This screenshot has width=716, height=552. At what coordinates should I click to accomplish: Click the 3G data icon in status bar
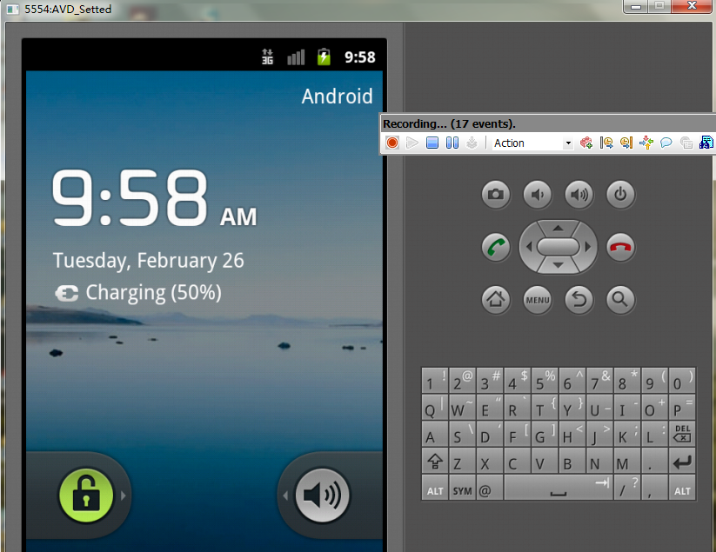tap(268, 57)
